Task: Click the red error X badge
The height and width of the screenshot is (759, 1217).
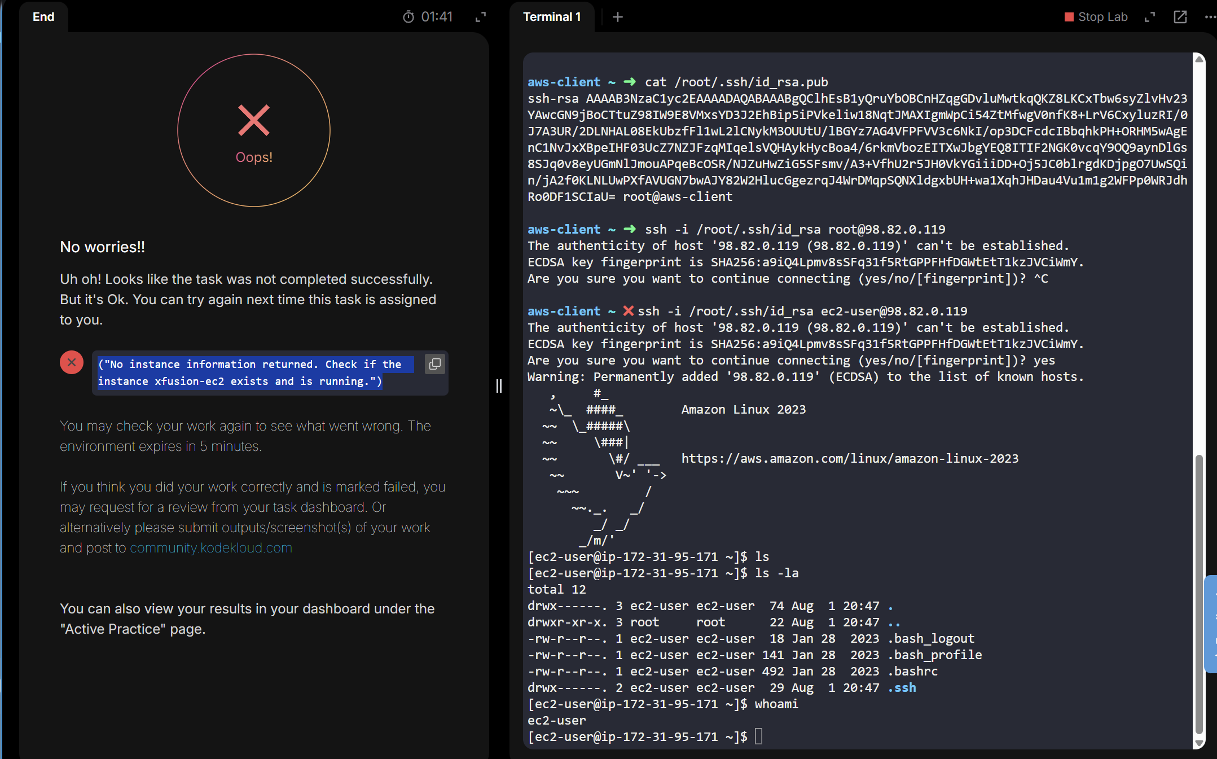Action: pos(72,362)
